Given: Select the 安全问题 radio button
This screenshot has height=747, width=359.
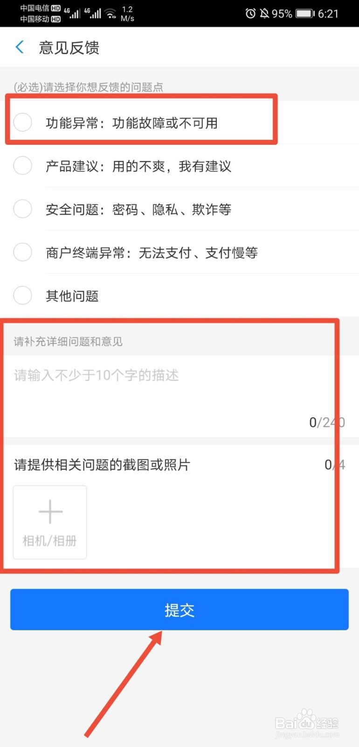Looking at the screenshot, I should 23,209.
